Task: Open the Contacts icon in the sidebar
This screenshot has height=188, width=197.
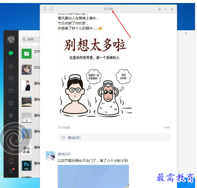Action: tap(11, 66)
